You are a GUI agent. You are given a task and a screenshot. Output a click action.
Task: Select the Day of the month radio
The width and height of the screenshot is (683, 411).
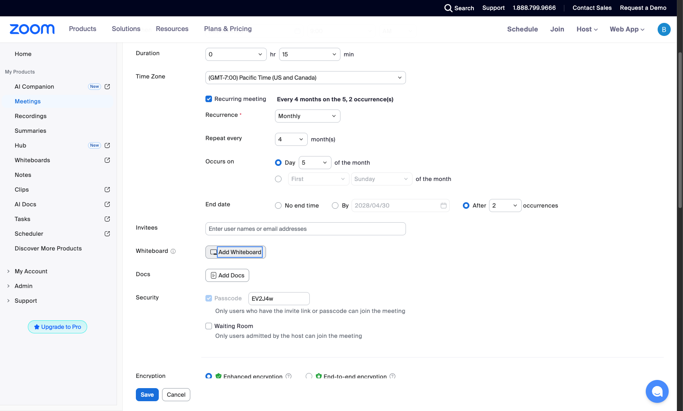point(278,163)
